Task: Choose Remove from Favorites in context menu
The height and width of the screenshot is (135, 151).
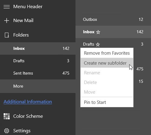Action: (107, 53)
